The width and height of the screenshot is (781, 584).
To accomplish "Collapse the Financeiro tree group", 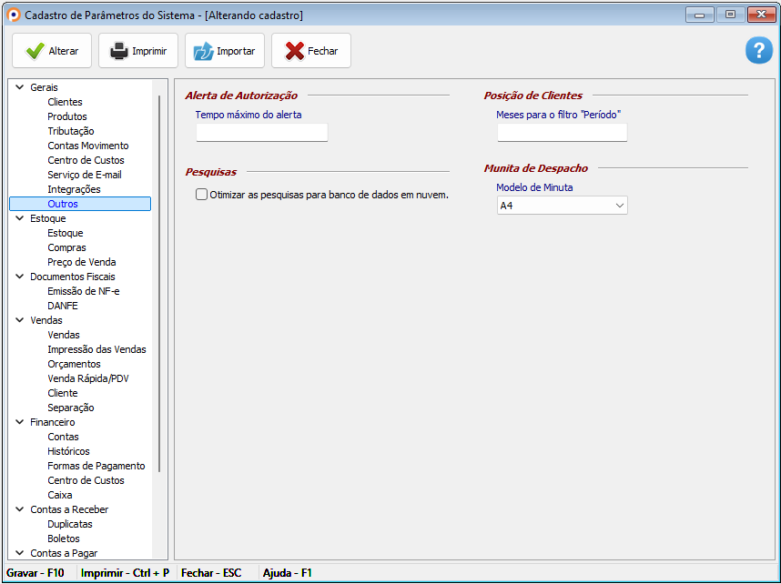I will pyautogui.click(x=20, y=422).
